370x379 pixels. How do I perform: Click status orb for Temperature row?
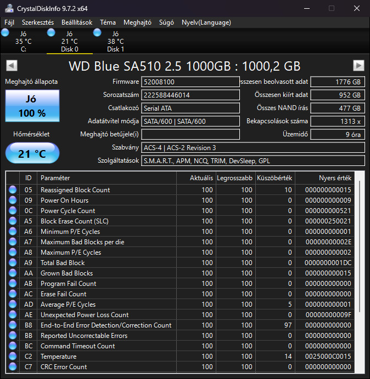click(x=13, y=356)
